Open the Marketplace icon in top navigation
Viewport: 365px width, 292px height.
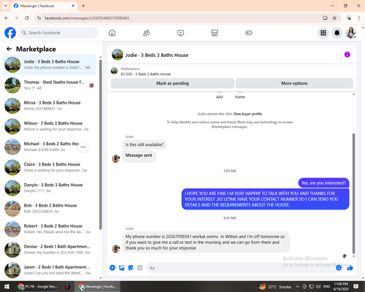click(215, 33)
